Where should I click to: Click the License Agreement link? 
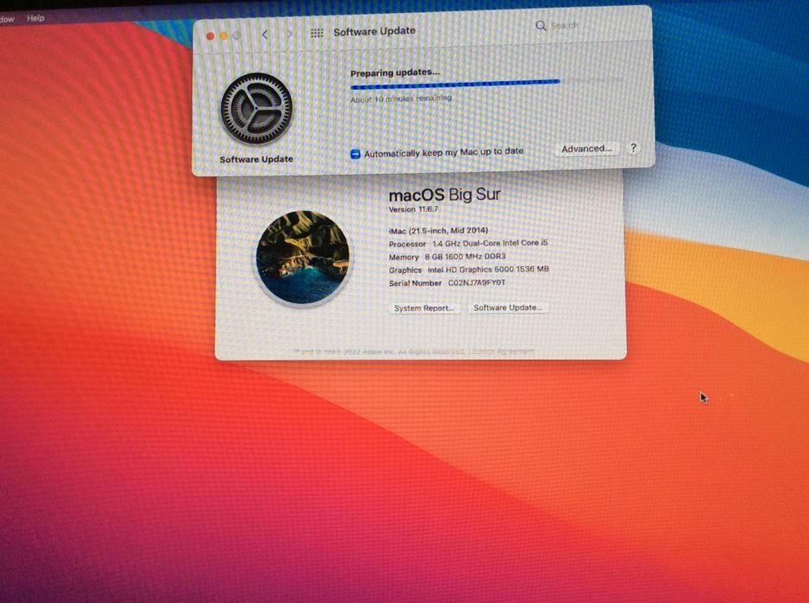501,351
